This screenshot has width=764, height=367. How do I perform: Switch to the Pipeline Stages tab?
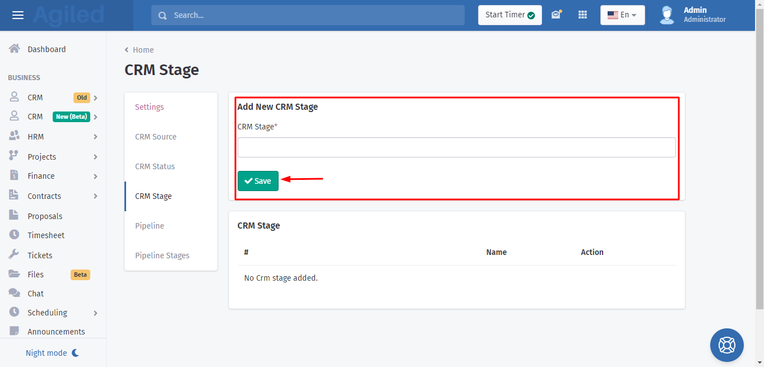[162, 255]
